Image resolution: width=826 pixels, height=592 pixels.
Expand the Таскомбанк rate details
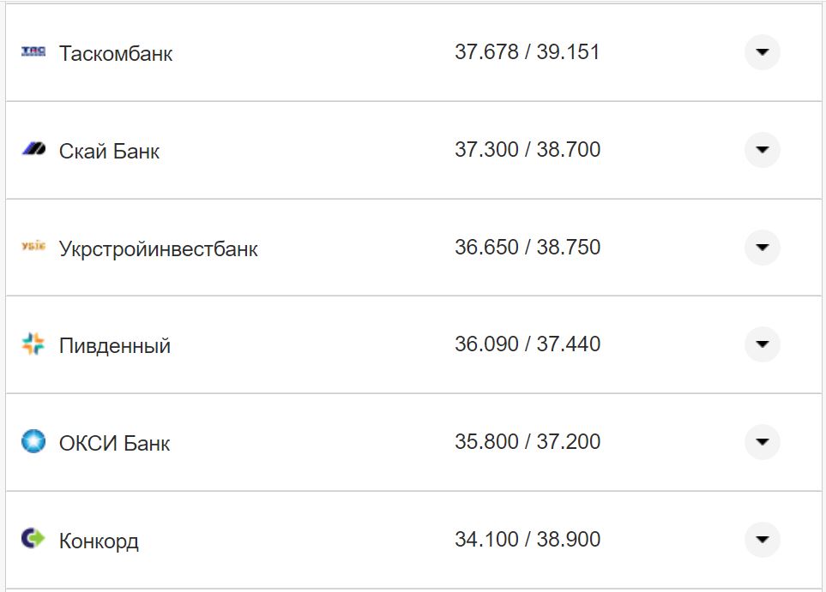(762, 53)
